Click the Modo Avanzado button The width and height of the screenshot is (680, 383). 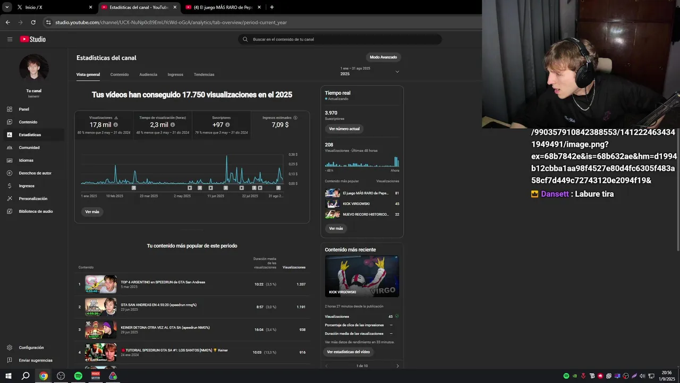pos(384,57)
